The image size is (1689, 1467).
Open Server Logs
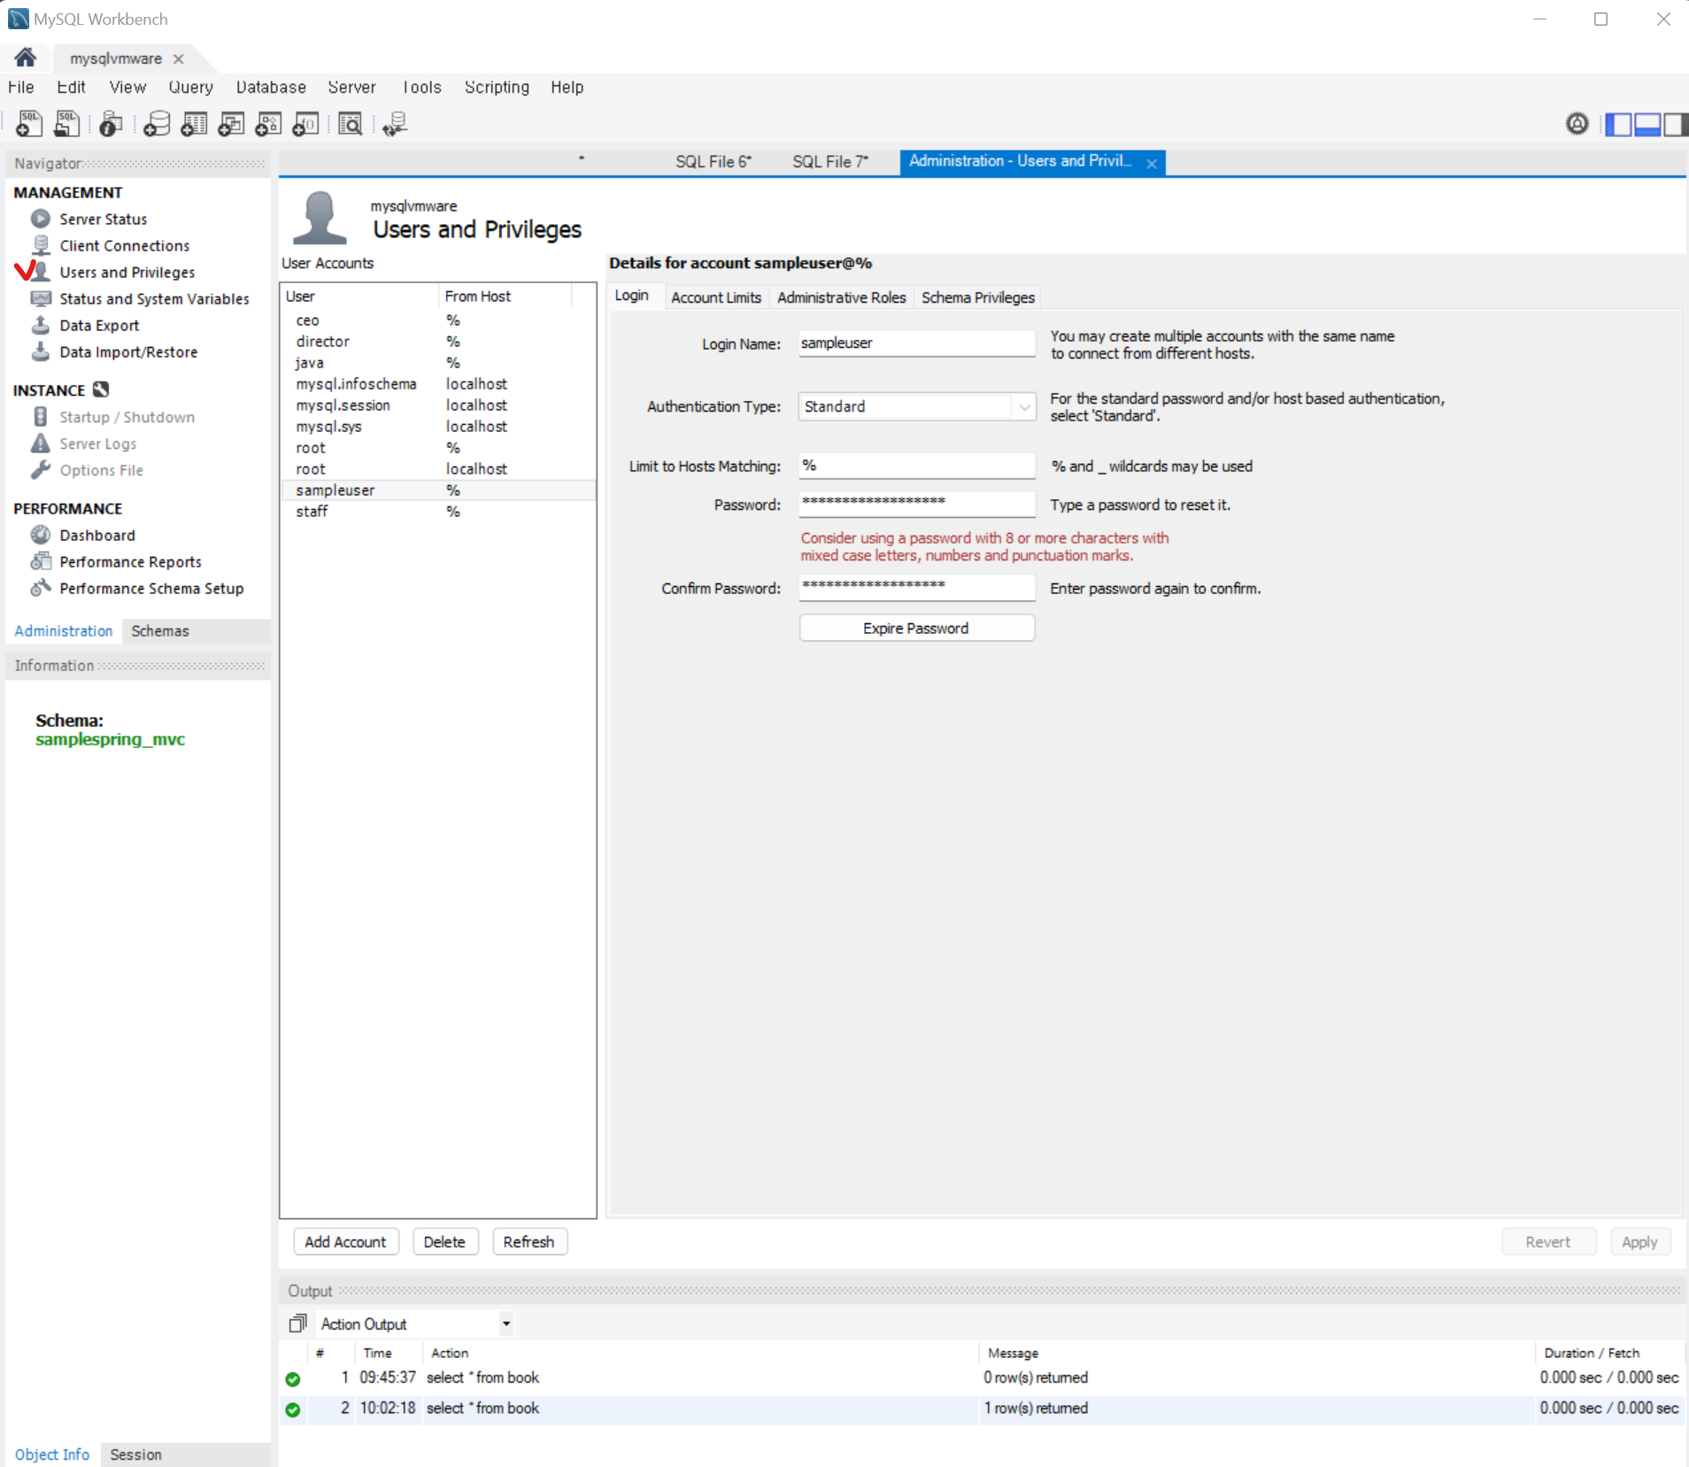tap(97, 444)
